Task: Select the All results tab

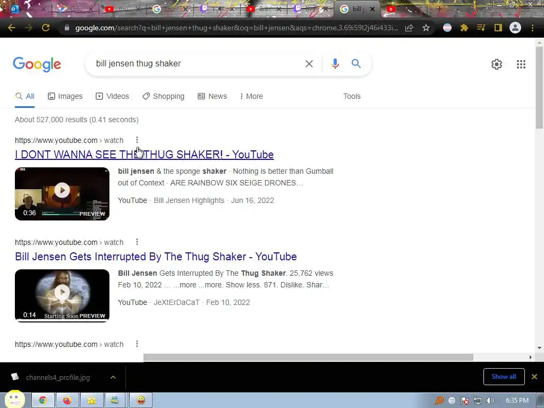Action: (24, 96)
